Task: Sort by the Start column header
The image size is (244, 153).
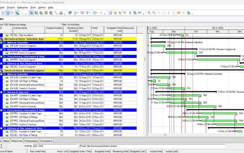Action: pyautogui.click(x=84, y=30)
